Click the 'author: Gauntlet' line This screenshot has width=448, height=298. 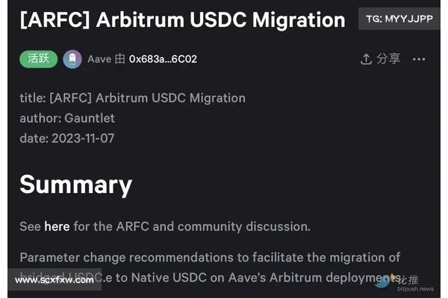coord(67,118)
